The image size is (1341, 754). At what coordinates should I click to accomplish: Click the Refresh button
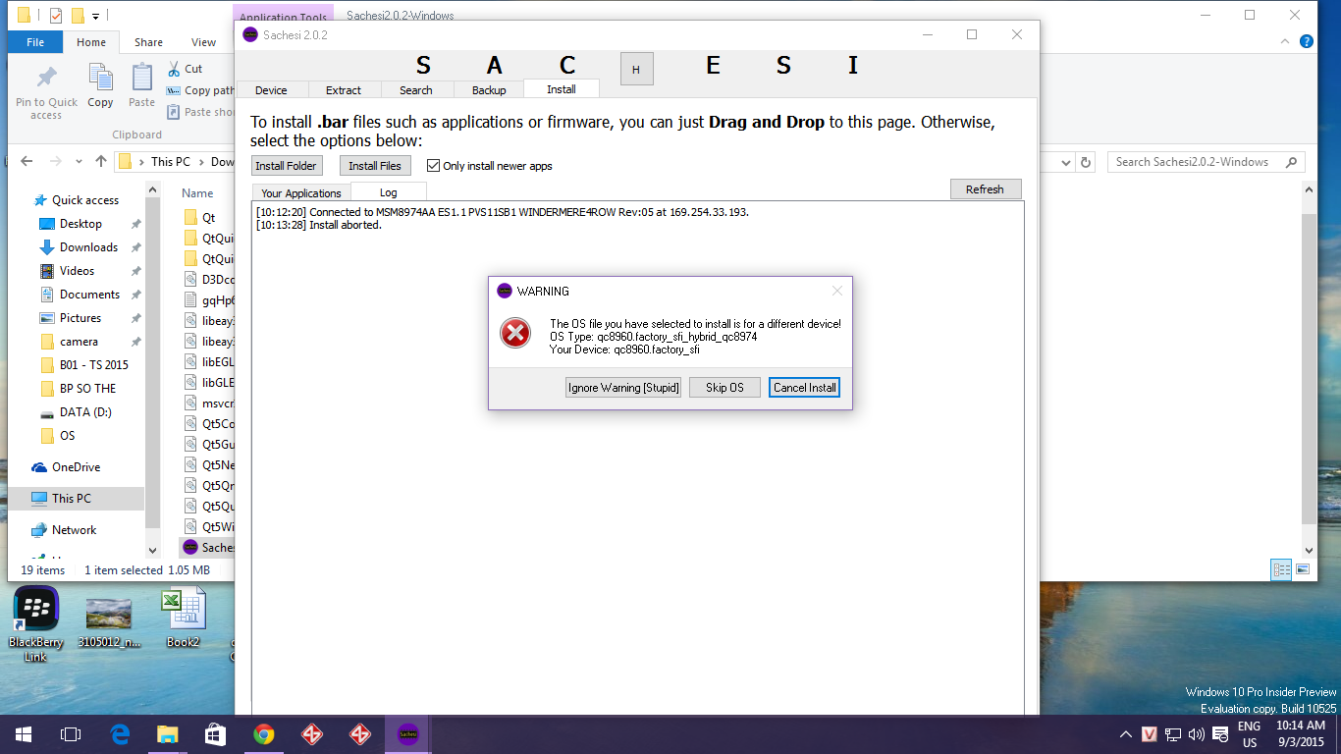tap(985, 189)
